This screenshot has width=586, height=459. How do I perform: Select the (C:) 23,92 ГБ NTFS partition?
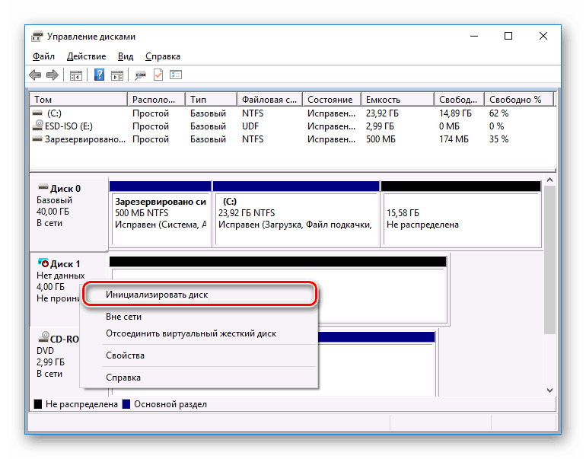coord(296,213)
